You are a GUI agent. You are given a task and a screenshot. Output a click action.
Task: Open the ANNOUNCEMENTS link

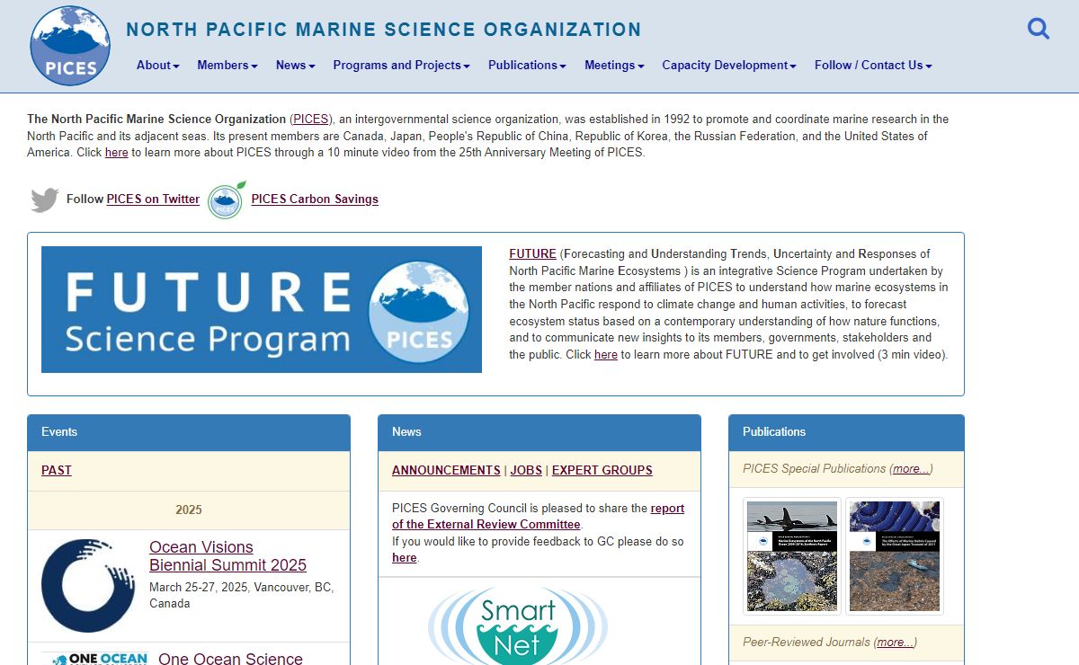tap(446, 470)
